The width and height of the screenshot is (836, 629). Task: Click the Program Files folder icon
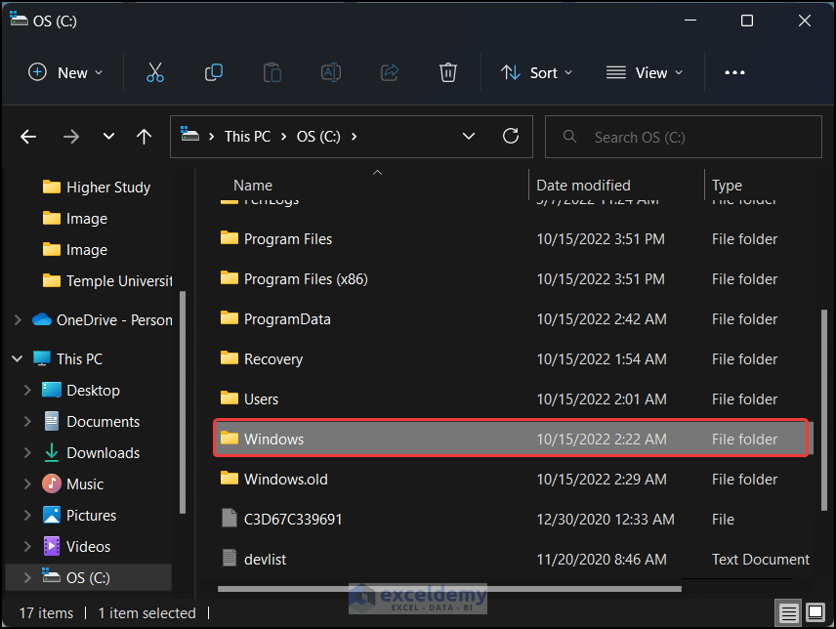click(x=230, y=237)
